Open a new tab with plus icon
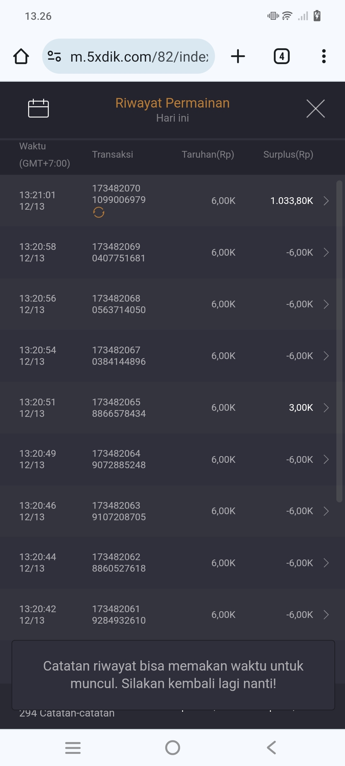 (238, 56)
